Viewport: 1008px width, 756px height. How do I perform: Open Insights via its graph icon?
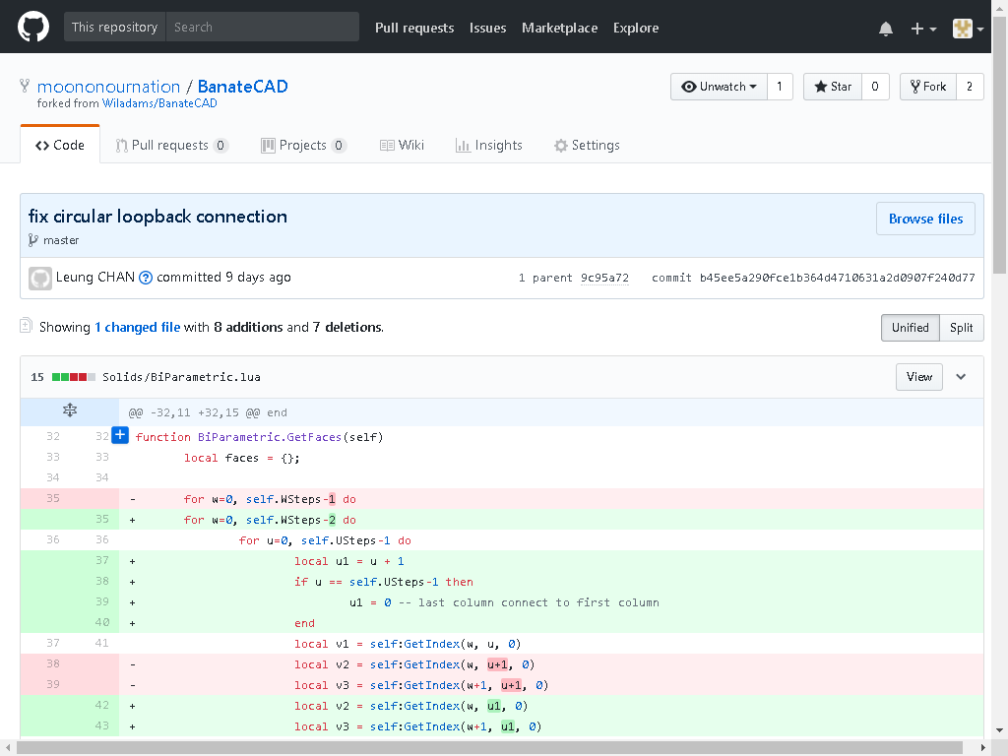pos(463,145)
